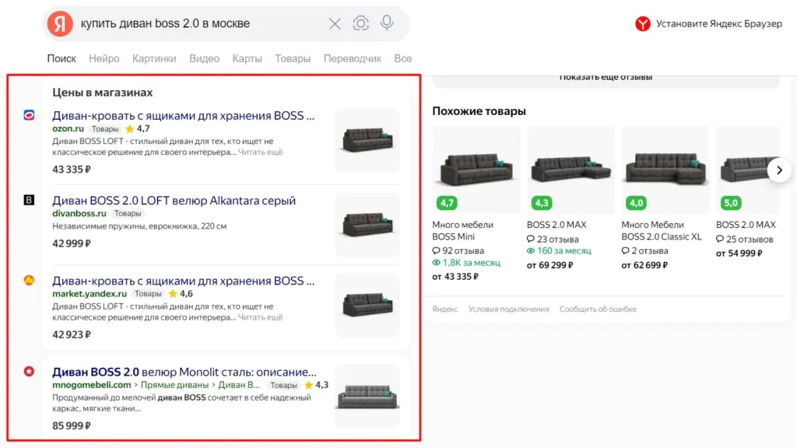Click the 25 отзывов reviews text
Image resolution: width=797 pixels, height=448 pixels.
click(x=745, y=239)
